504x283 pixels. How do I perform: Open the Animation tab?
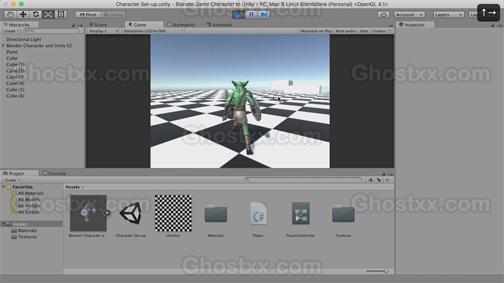[182, 25]
